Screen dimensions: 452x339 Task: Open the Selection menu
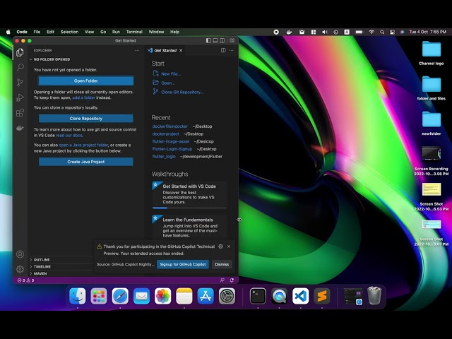69,32
